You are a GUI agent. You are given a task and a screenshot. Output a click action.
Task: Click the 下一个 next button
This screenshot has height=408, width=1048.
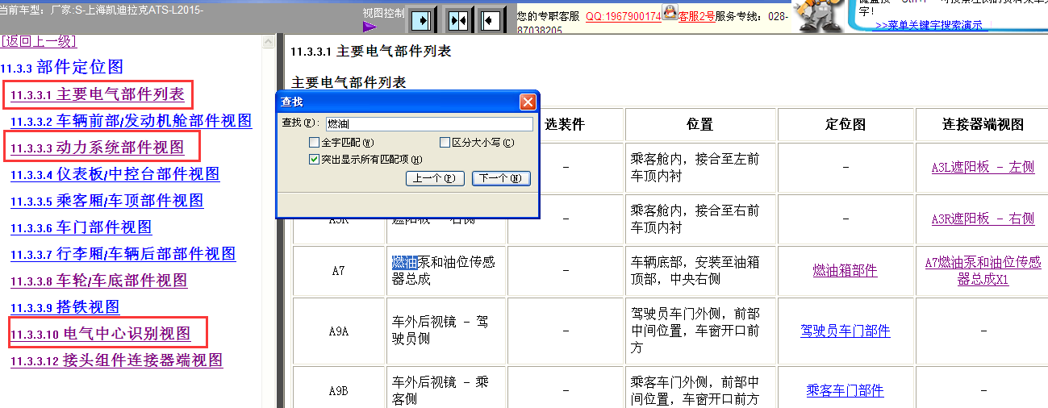point(501,178)
